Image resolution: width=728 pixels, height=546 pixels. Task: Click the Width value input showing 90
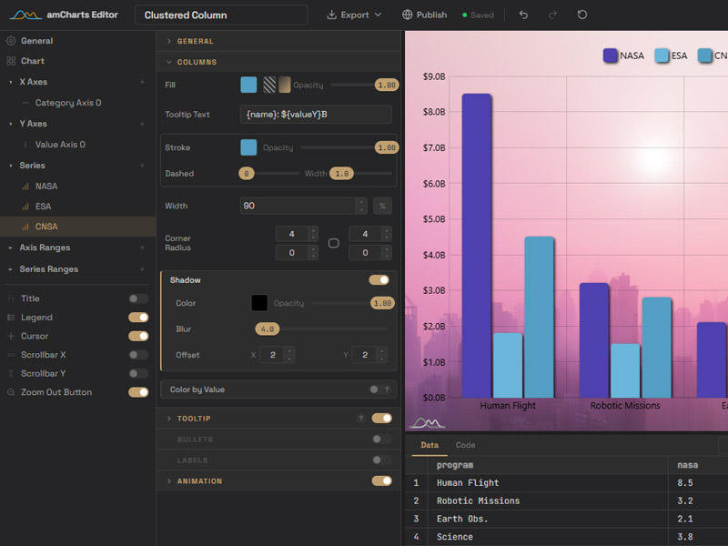point(298,206)
